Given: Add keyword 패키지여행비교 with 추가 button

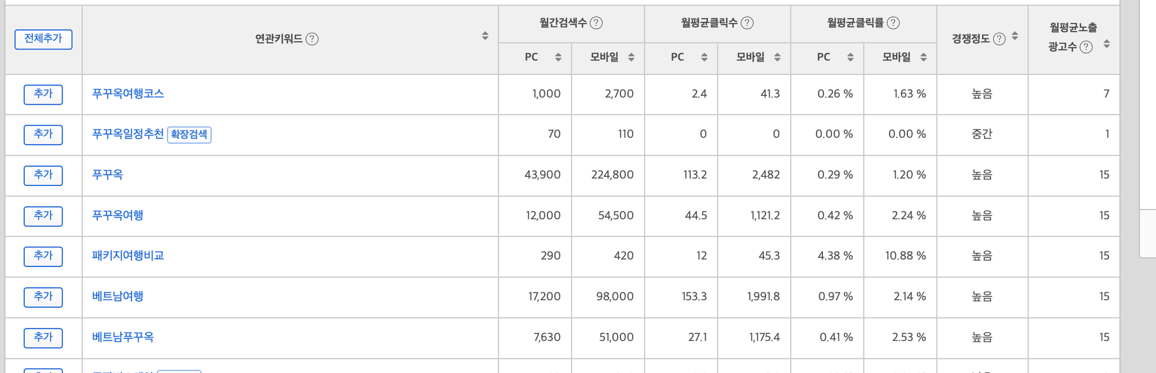Looking at the screenshot, I should tap(43, 256).
